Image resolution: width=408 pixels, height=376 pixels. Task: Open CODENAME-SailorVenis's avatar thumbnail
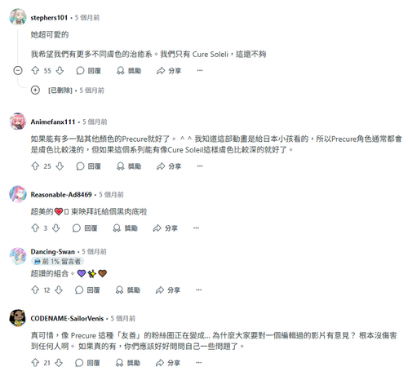pyautogui.click(x=18, y=317)
